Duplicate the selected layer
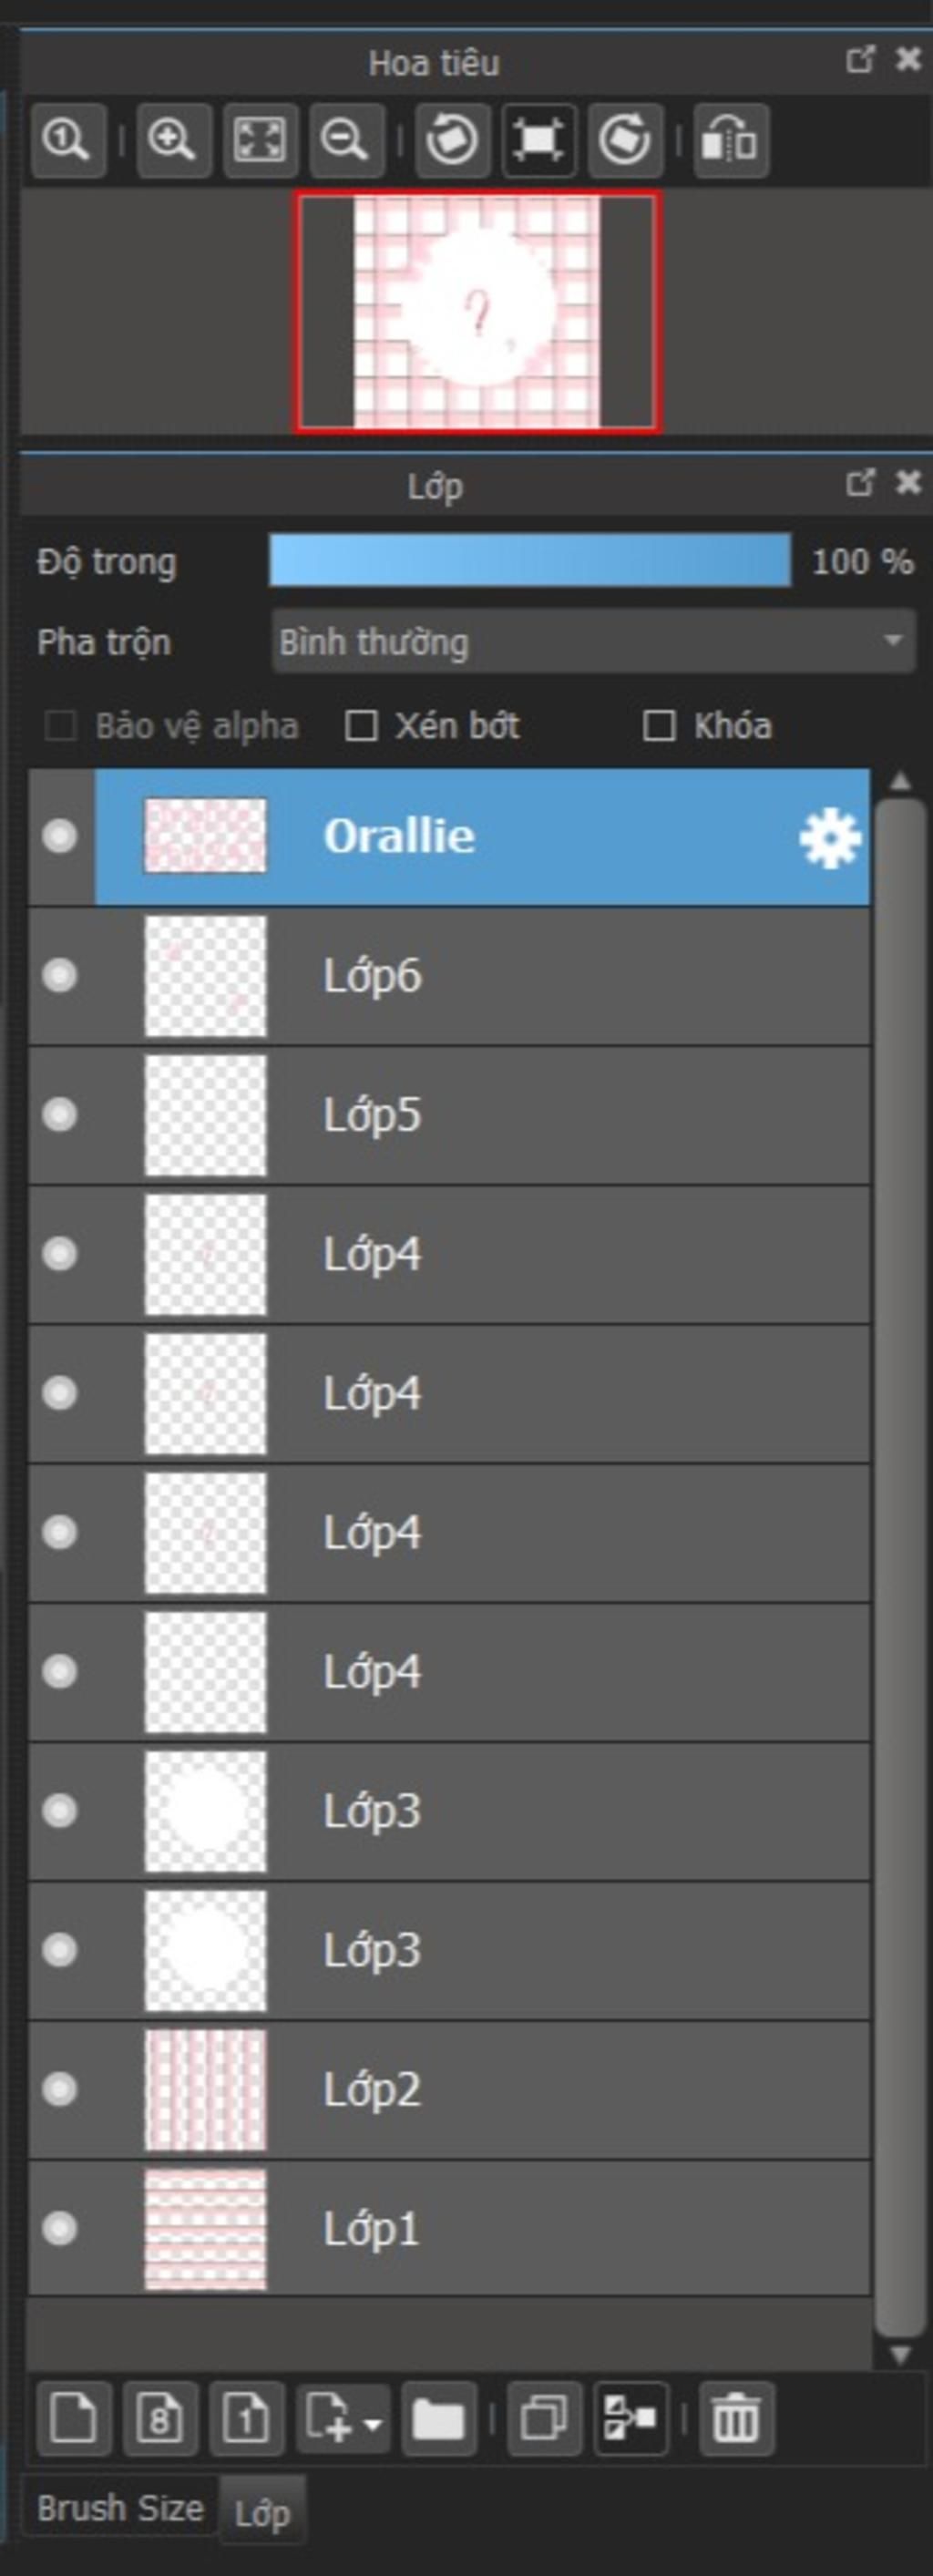The image size is (933, 2576). coord(544,2419)
